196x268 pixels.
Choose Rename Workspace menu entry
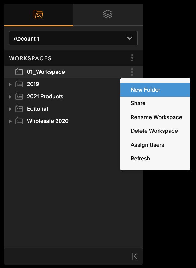pos(155,117)
